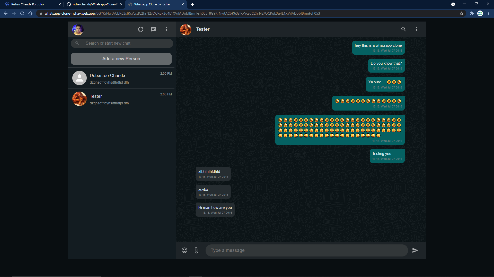
Task: Click your profile avatar in sidebar header
Action: (78, 30)
